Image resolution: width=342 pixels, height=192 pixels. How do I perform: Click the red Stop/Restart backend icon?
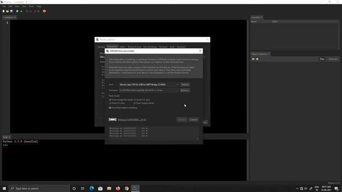(44, 11)
